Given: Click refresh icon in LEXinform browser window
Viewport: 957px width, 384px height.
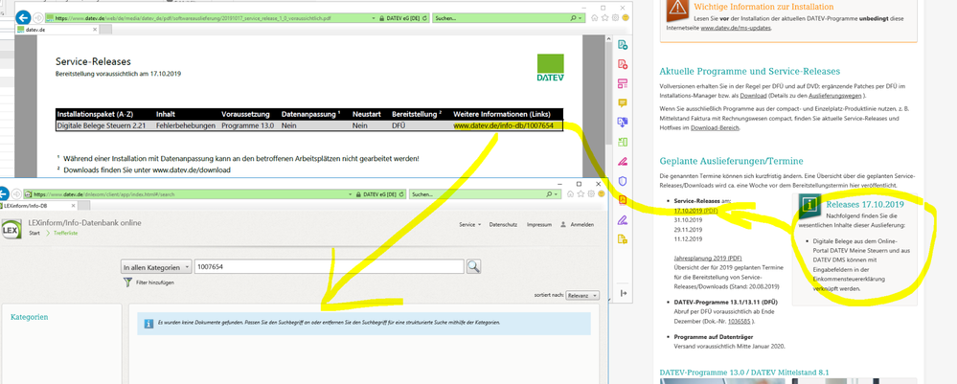Looking at the screenshot, I should coord(401,194).
